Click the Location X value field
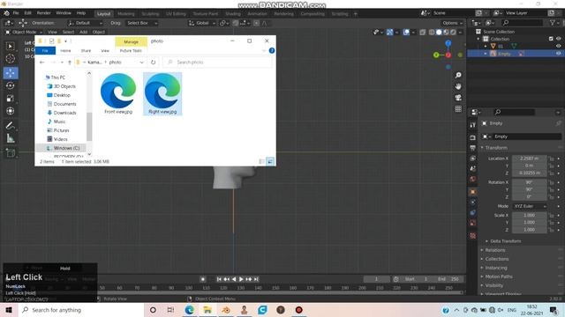Screen dimensions: 565x317 coord(530,158)
